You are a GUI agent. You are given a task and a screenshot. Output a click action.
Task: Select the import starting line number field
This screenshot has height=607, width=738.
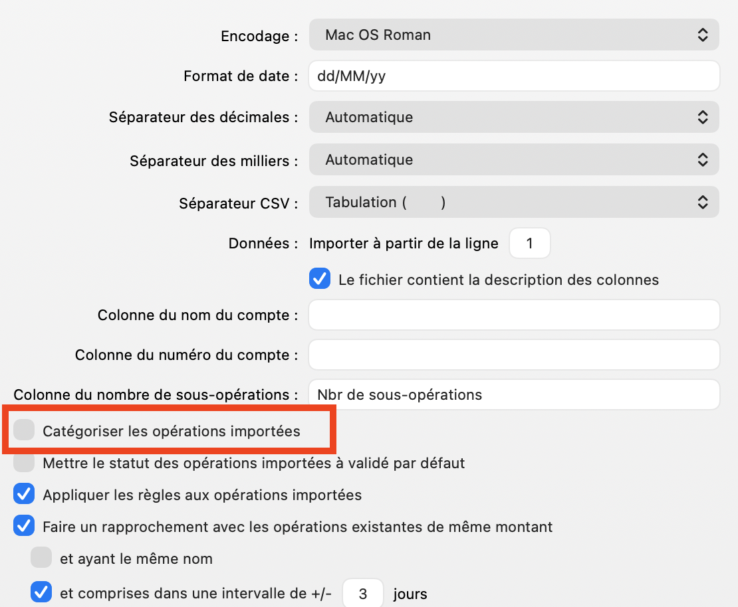click(529, 243)
